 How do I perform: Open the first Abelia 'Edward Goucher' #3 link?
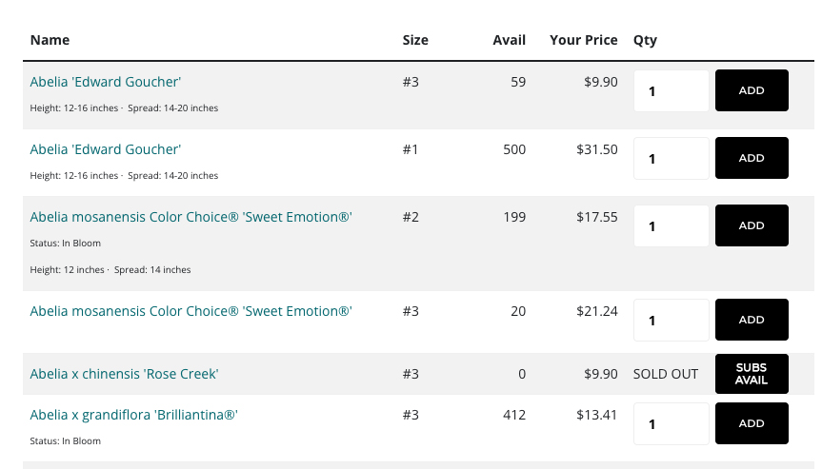coord(106,82)
